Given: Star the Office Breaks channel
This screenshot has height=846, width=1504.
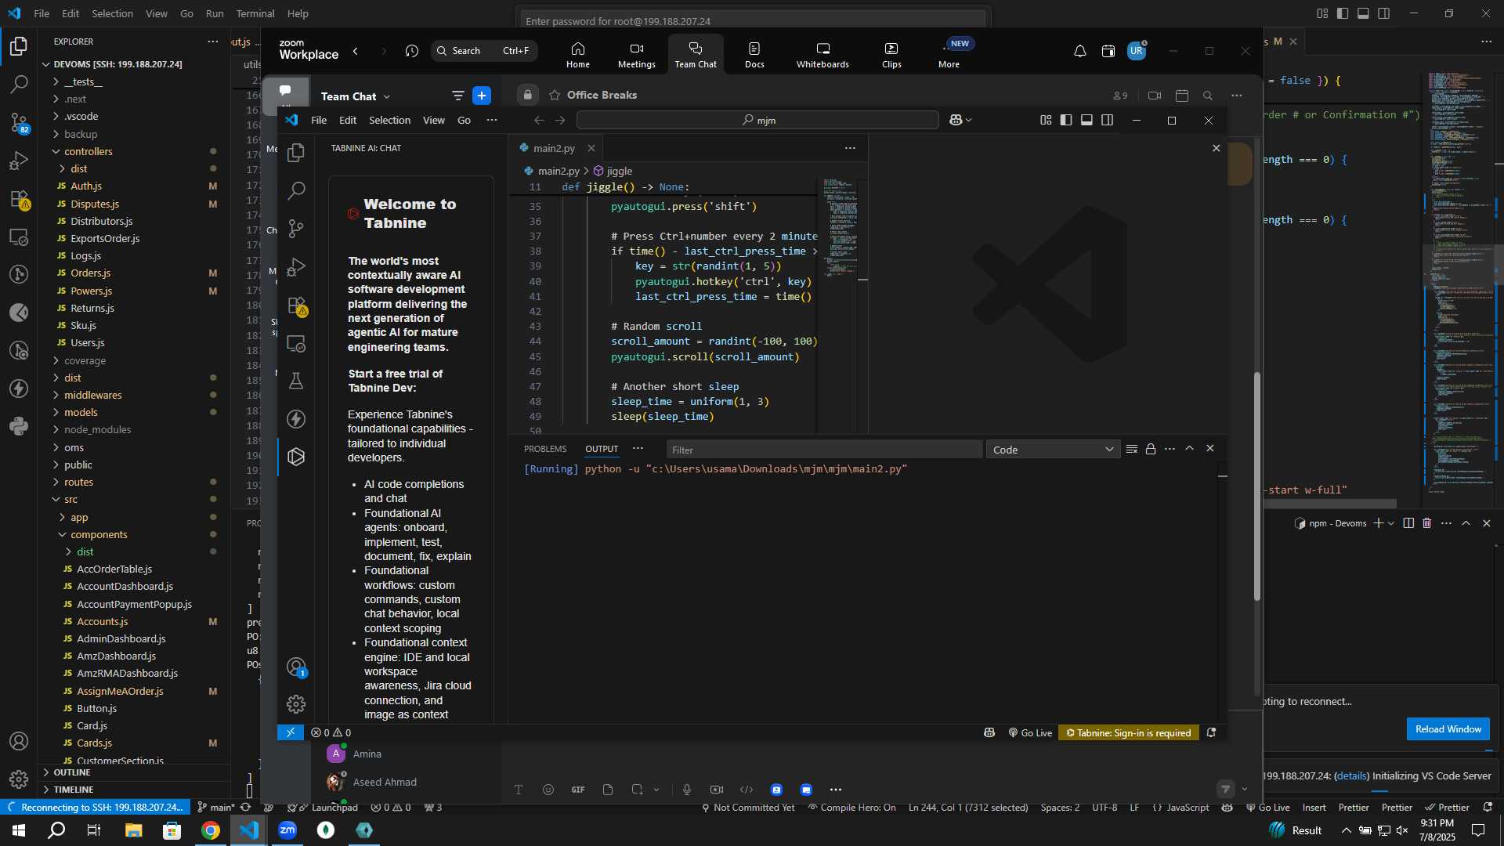Looking at the screenshot, I should tap(555, 95).
